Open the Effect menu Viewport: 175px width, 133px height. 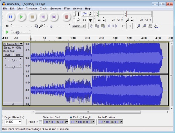point(67,9)
